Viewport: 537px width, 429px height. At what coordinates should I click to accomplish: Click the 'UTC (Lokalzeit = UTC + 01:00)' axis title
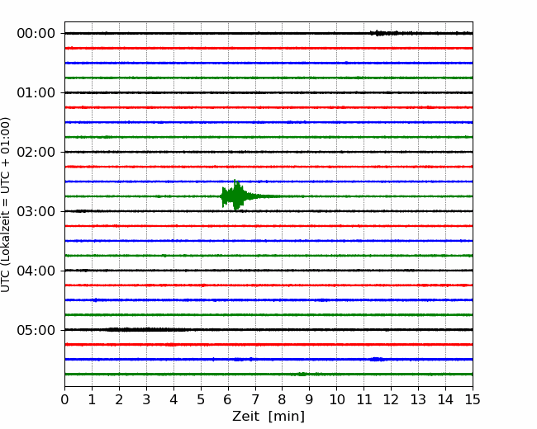(x=7, y=205)
